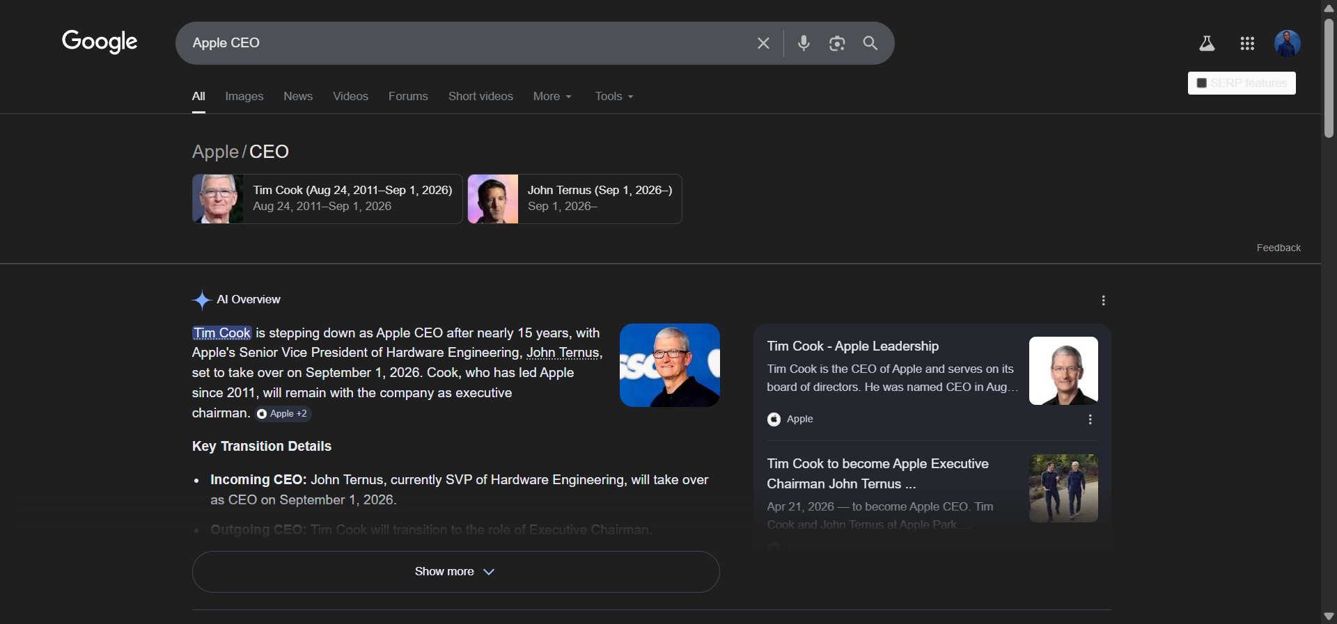Viewport: 1337px width, 624px height.
Task: Click the Feedback link
Action: coord(1279,248)
